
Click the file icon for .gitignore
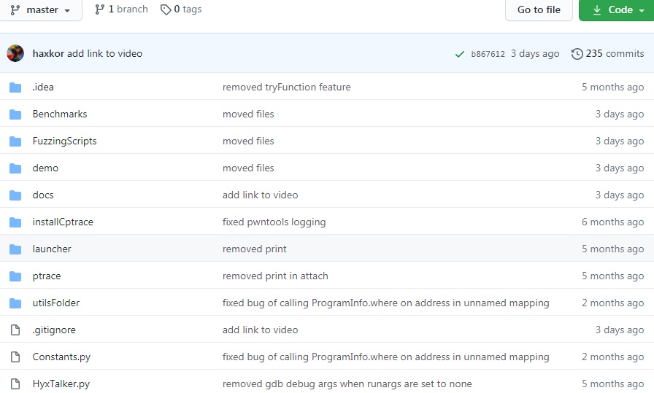pyautogui.click(x=15, y=330)
